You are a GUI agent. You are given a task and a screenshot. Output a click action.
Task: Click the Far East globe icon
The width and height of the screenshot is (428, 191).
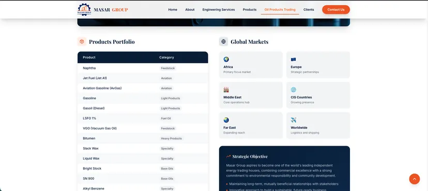coord(226,120)
